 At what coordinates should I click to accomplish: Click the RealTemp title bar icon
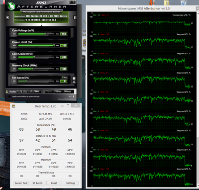tap(13, 106)
